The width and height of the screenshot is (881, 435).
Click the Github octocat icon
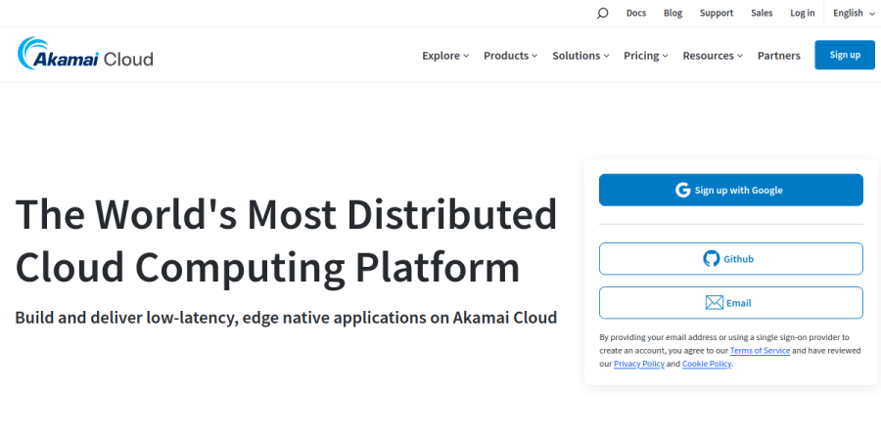[712, 258]
